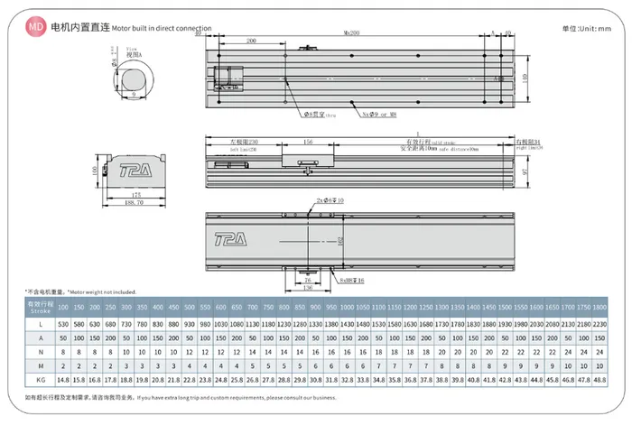Select the Stroke header cell

[41, 307]
